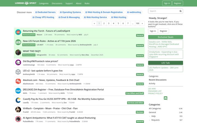
Task: Open Dedicated Servers discover tag
Action: pos(45,12)
